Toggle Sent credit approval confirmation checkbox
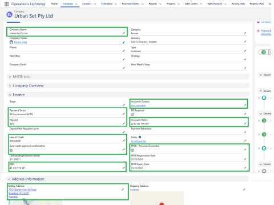 click(x=11, y=150)
